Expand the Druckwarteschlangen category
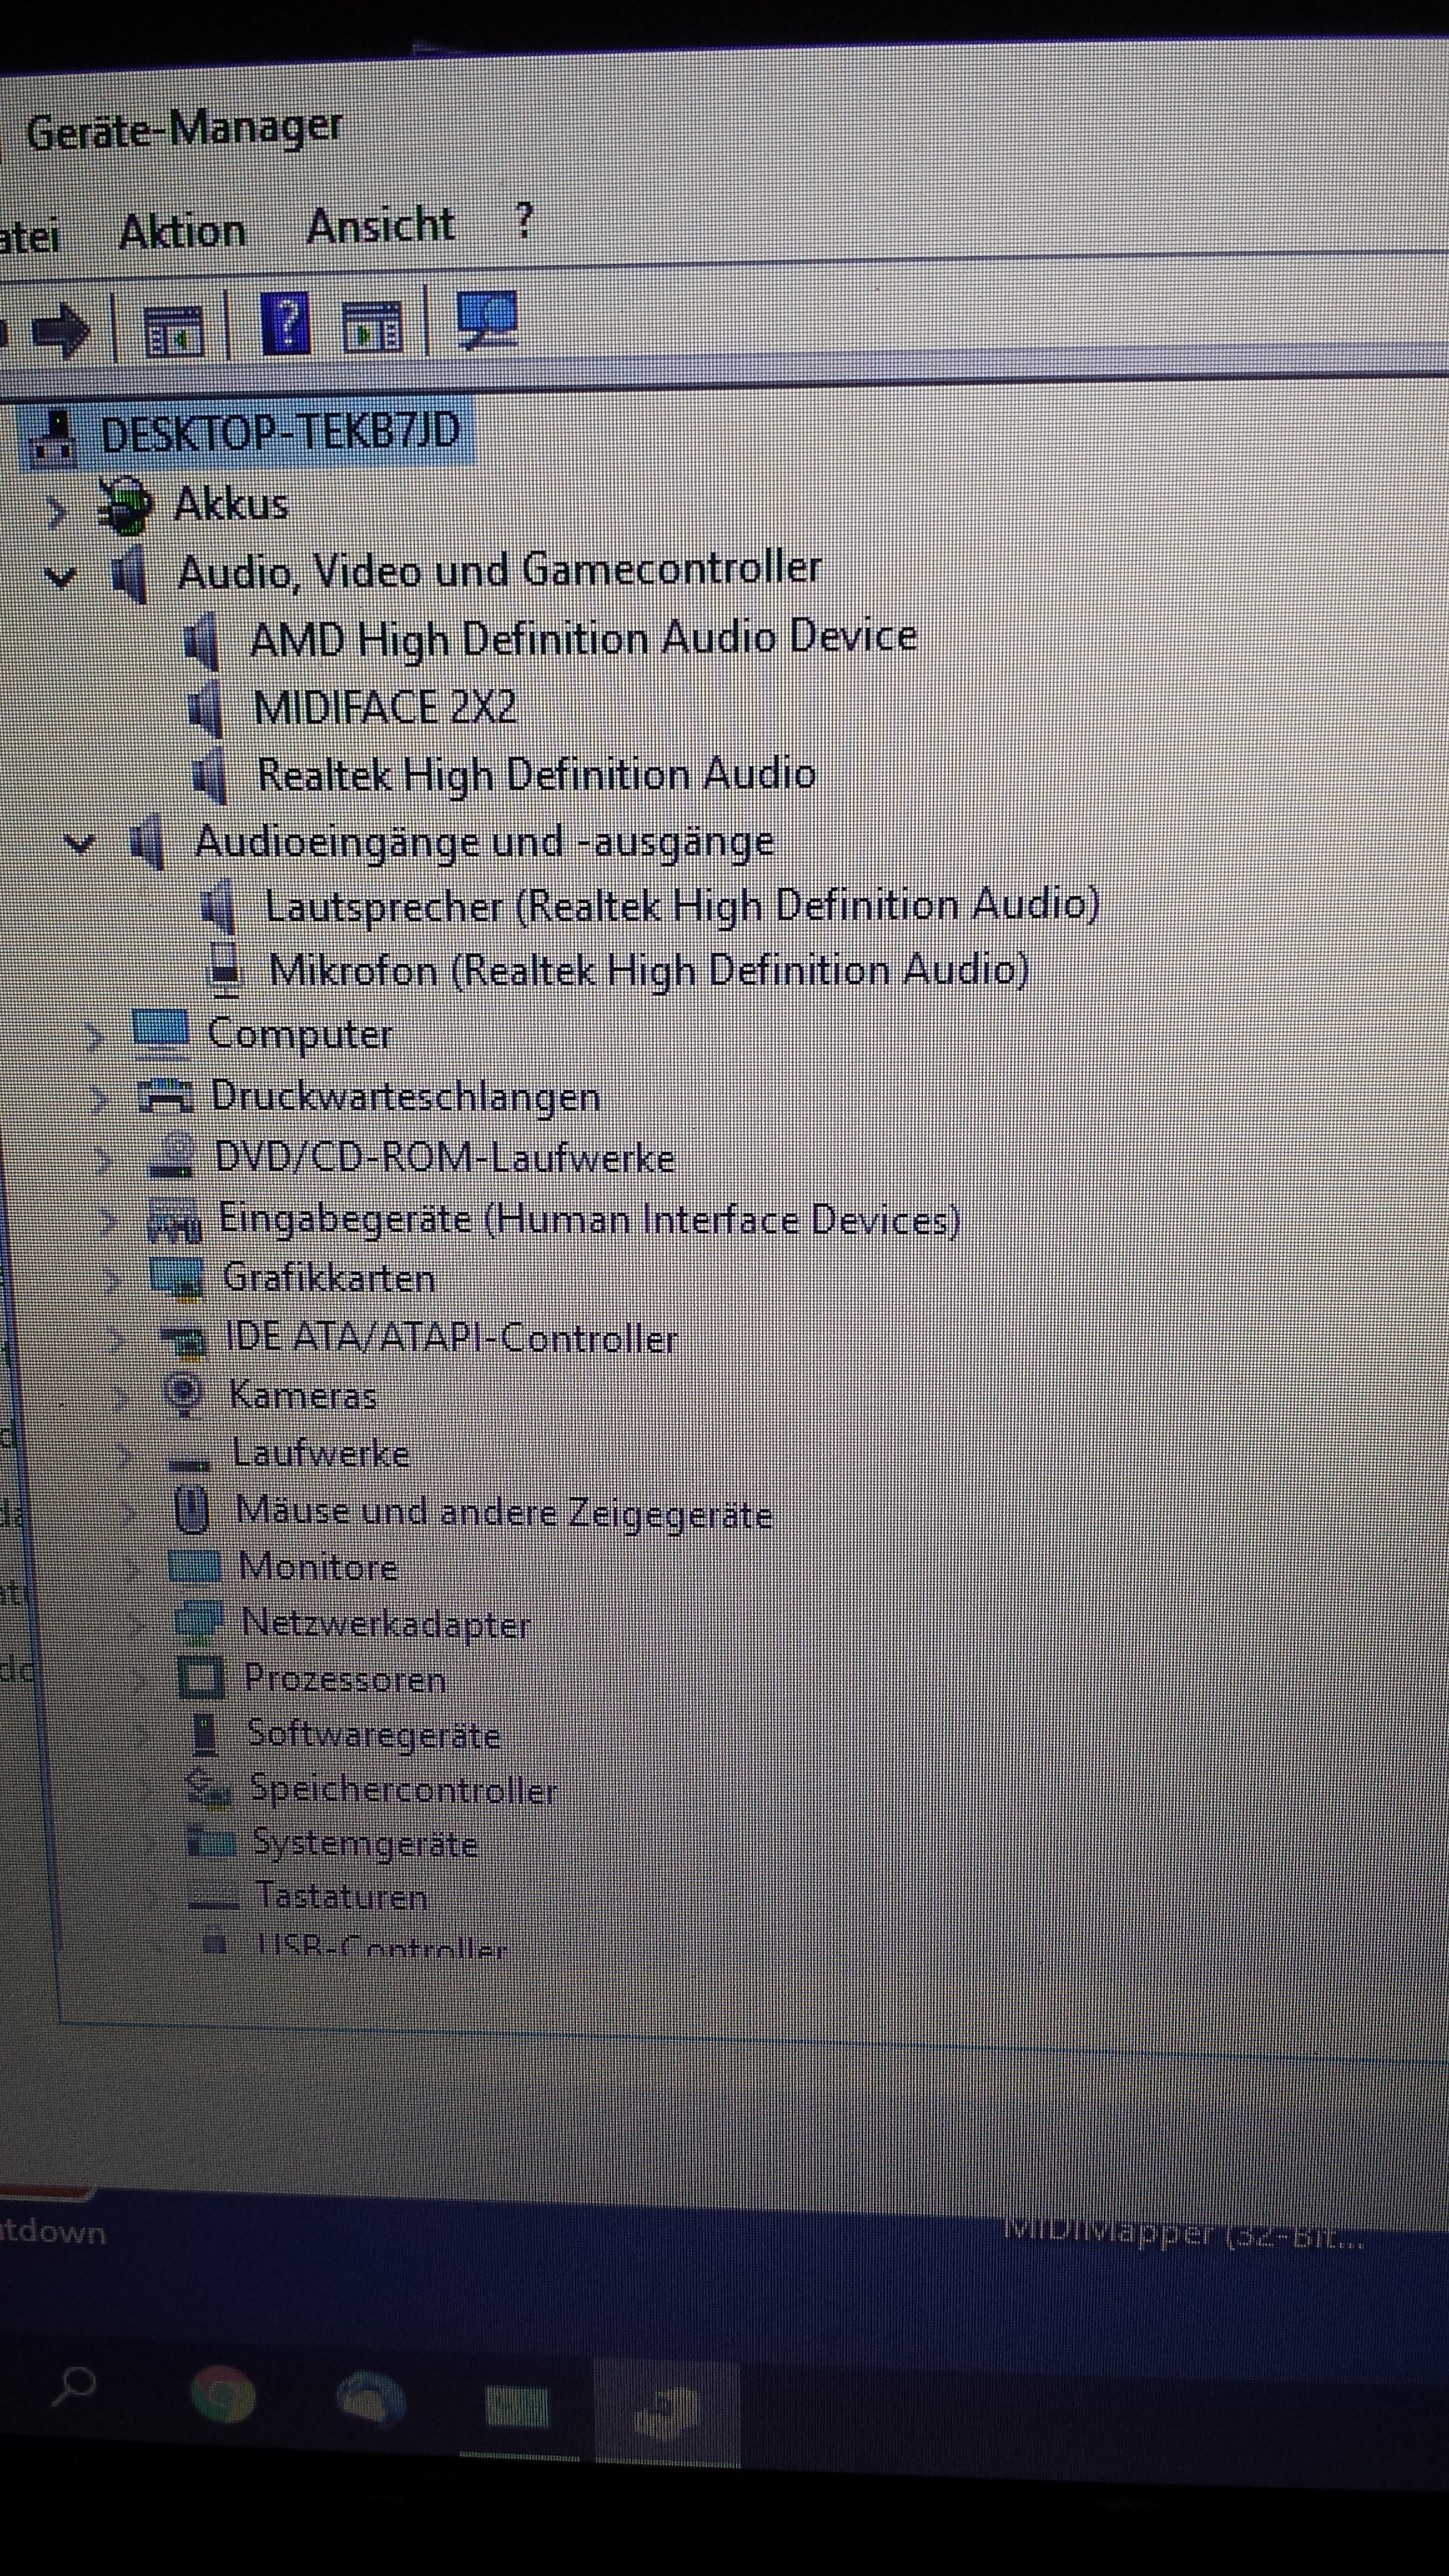 click(100, 1101)
